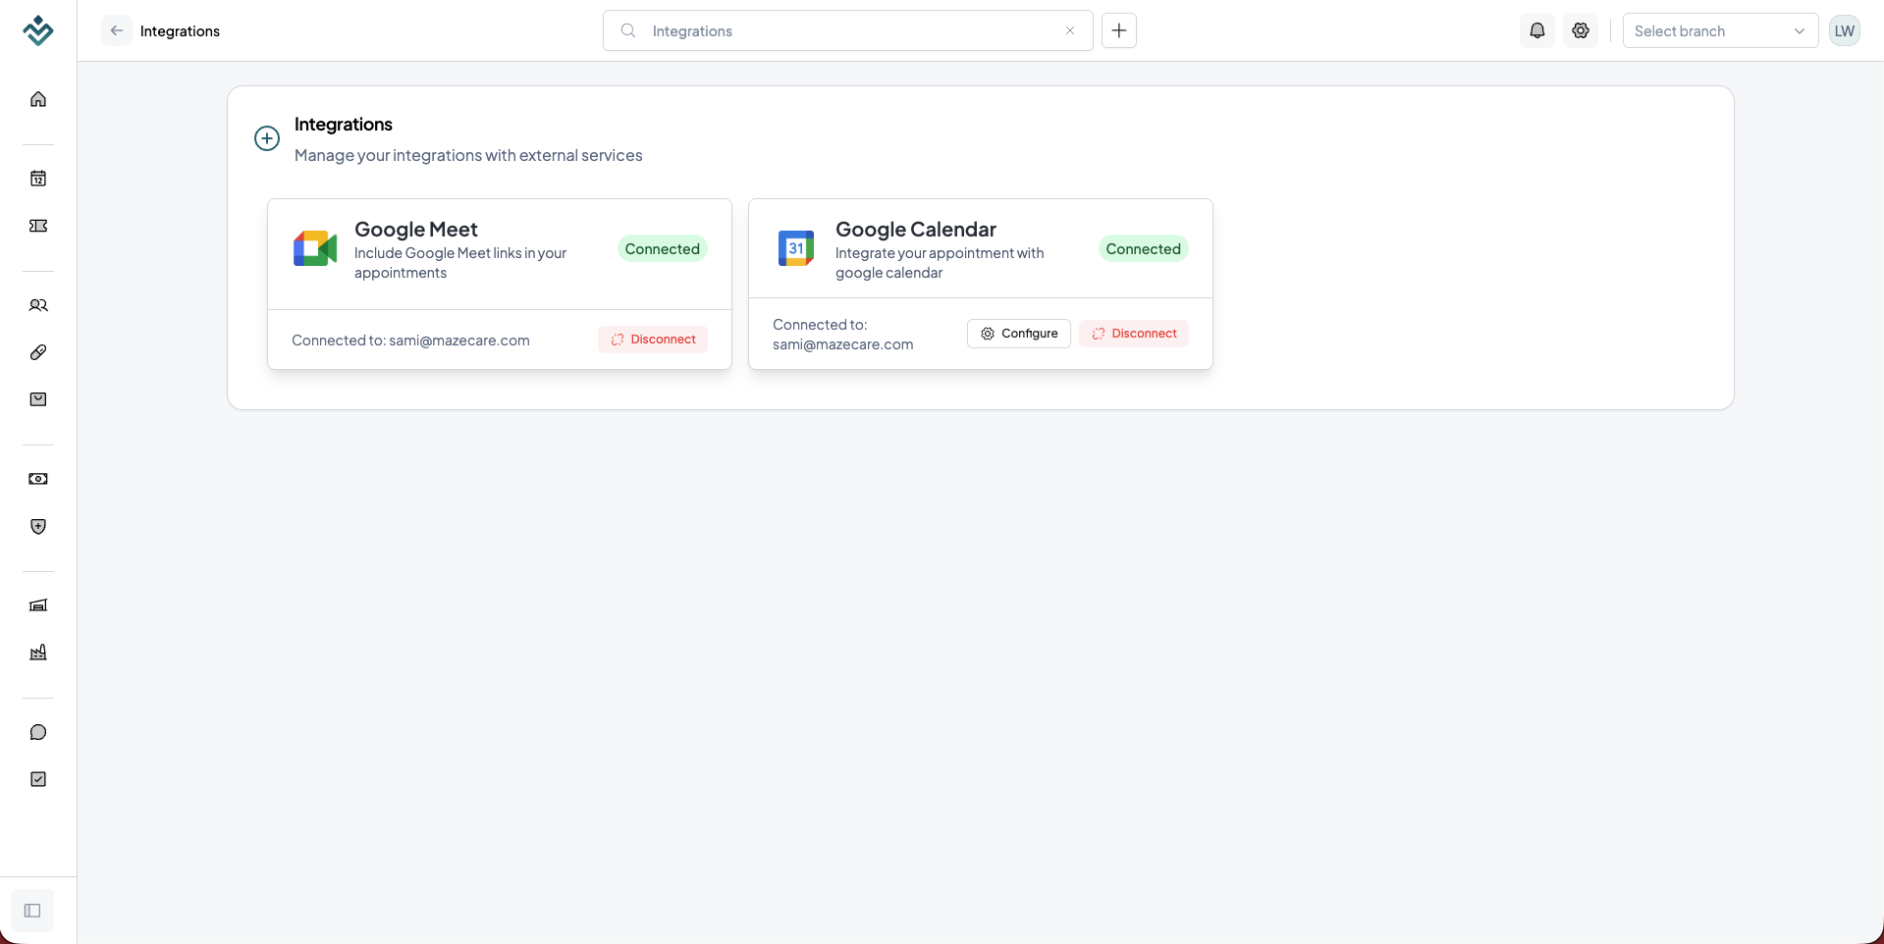Click 'Include Google Meet links in your appointments'

click(x=460, y=263)
